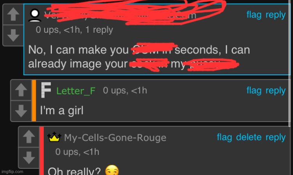Click the smirking emoji in the comment

pyautogui.click(x=112, y=170)
